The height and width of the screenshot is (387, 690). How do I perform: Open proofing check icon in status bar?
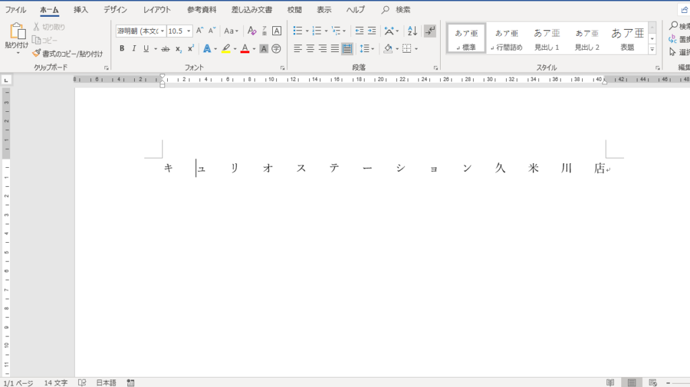[82, 382]
